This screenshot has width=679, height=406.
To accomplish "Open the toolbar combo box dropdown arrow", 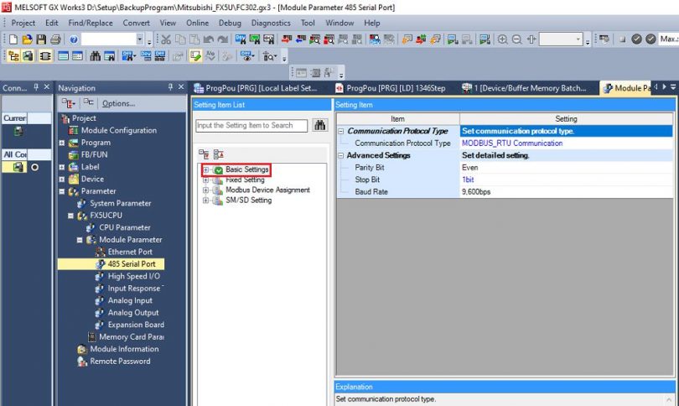I will click(x=140, y=39).
